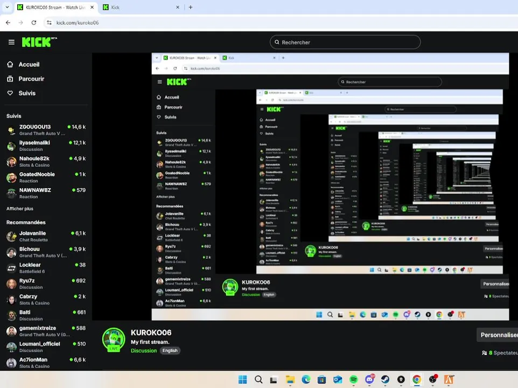
Task: Open Spotify from taskbar
Action: 353,380
